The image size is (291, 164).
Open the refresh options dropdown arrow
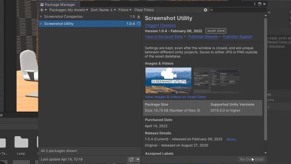coord(138,159)
